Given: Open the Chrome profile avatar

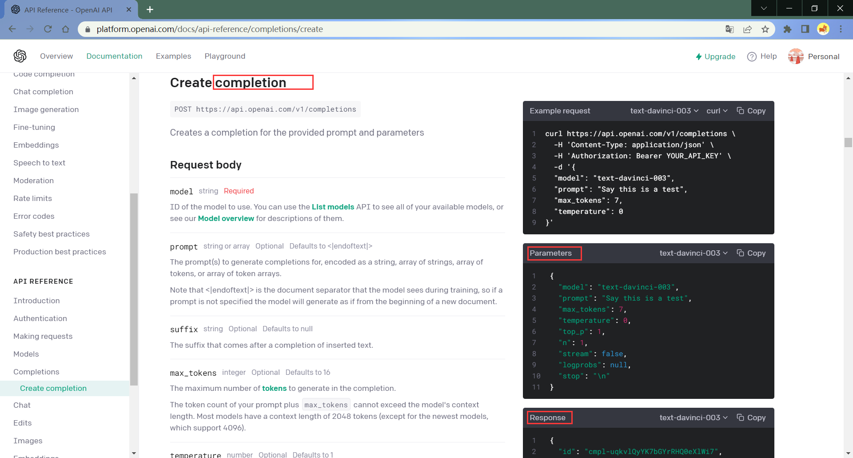Looking at the screenshot, I should [823, 29].
